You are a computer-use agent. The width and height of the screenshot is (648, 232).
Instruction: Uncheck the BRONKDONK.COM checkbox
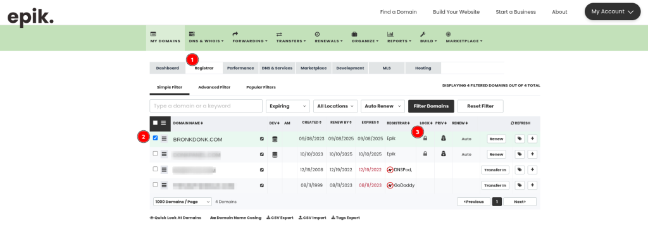tap(156, 138)
